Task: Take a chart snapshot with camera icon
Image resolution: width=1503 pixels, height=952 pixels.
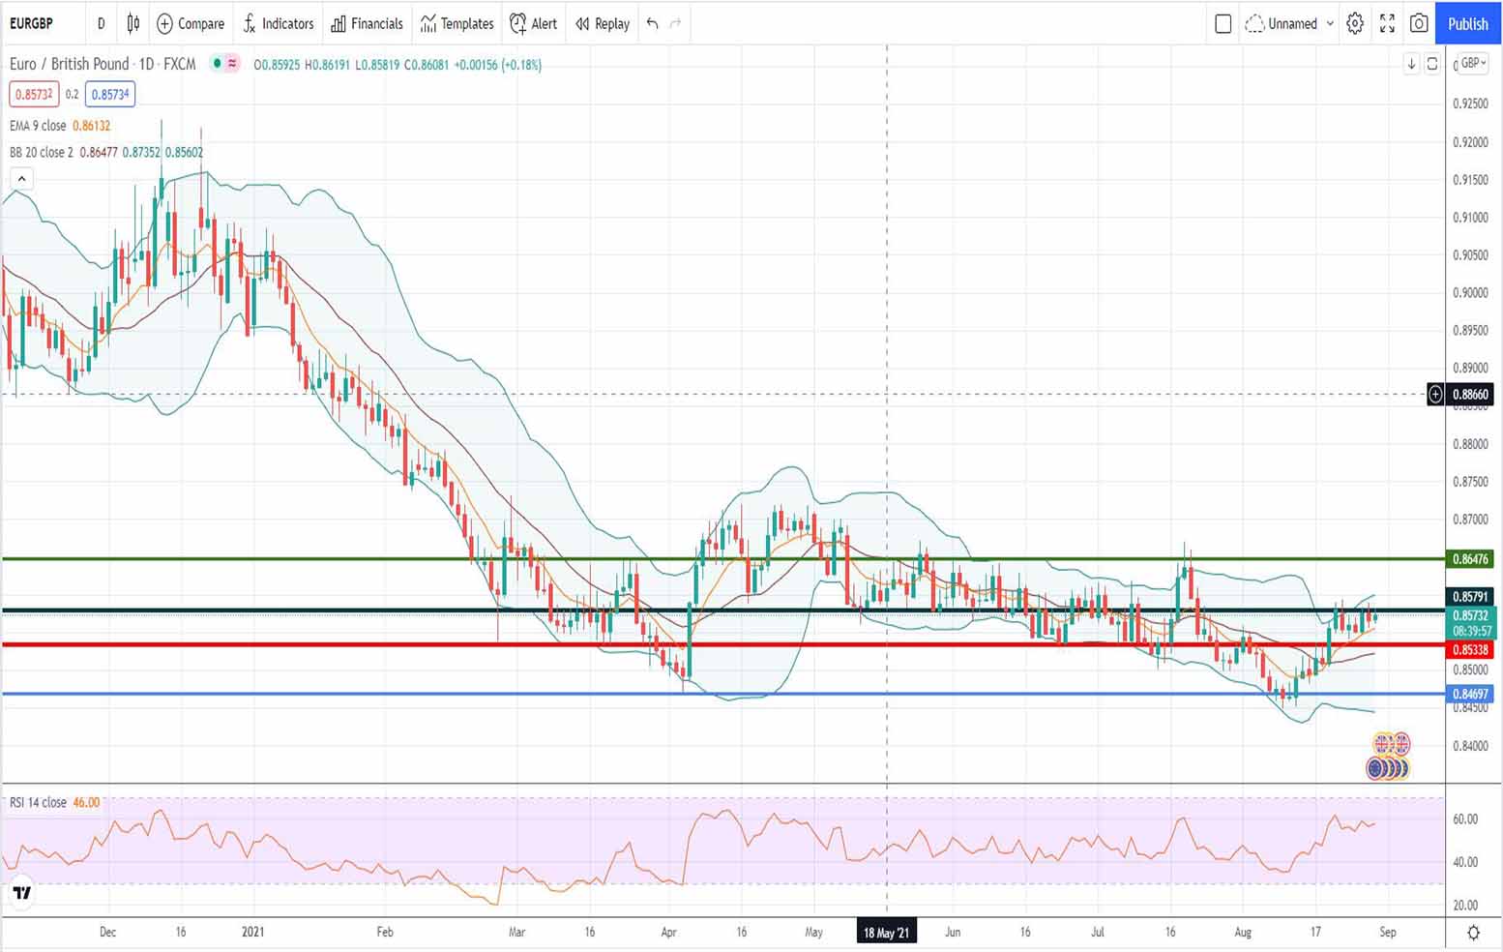Action: click(1419, 23)
